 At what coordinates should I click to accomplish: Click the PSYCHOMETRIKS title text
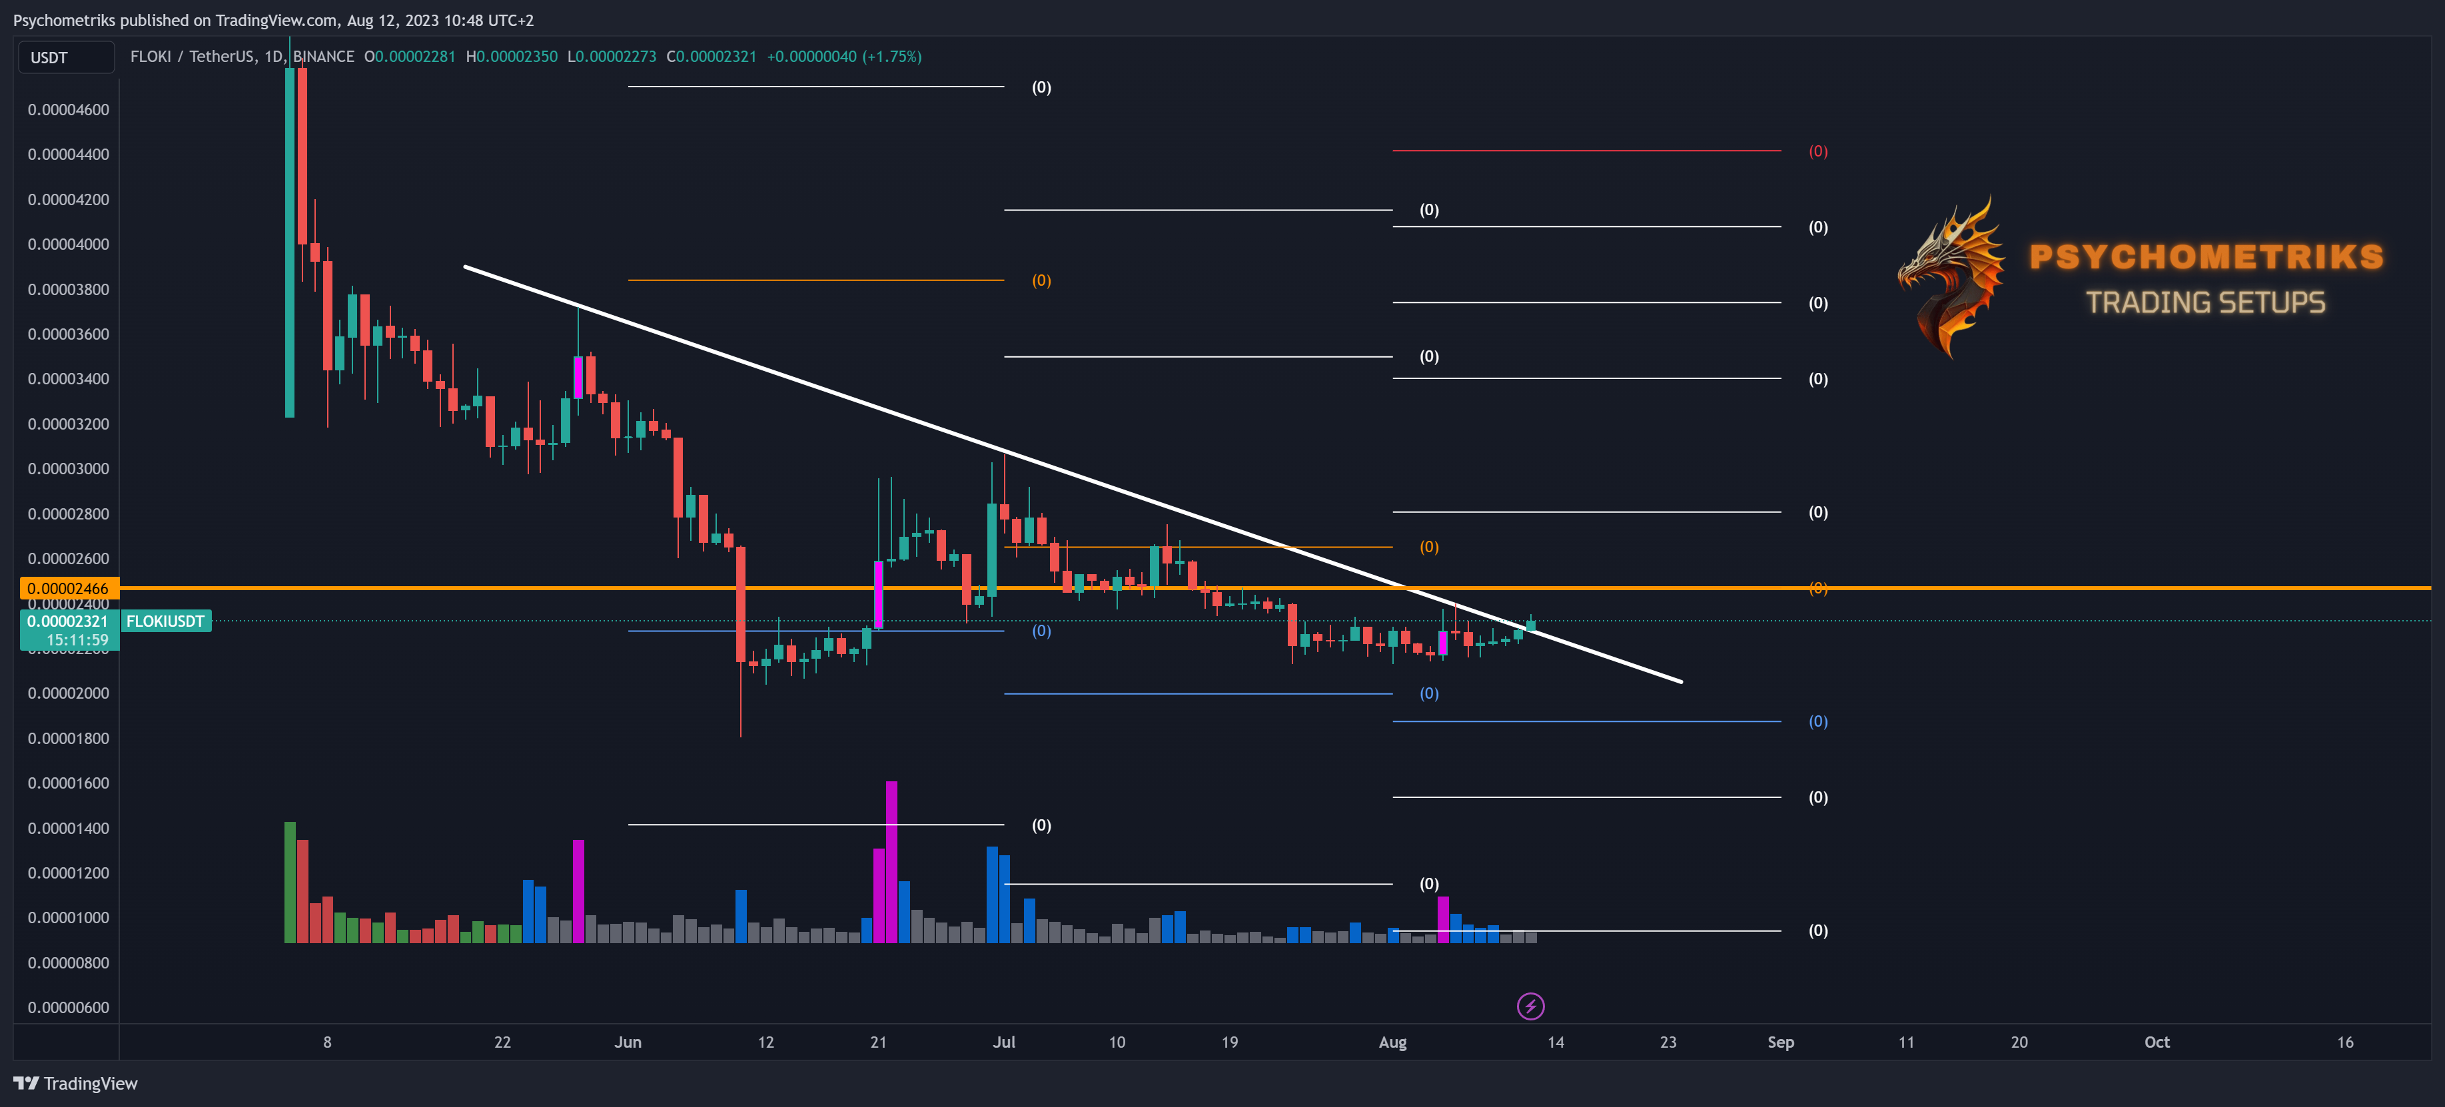coord(2206,256)
